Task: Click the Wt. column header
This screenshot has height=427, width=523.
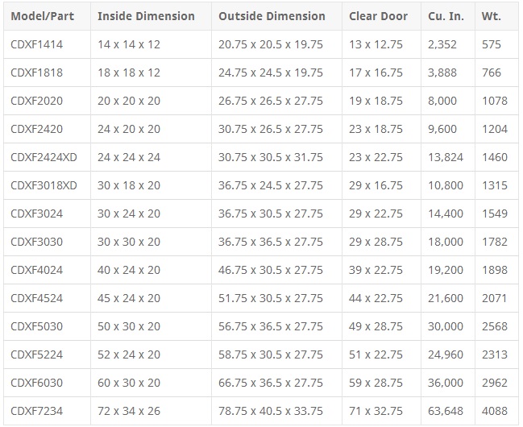Action: [x=491, y=16]
